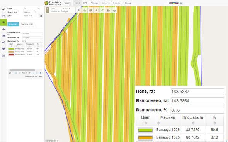The height and width of the screenshot is (142, 228).
Task: Go to the GPS menu item
Action: [85, 3]
